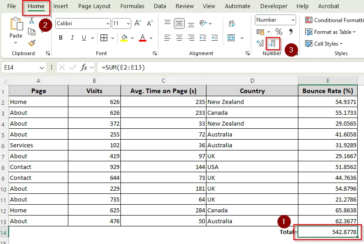This screenshot has height=244, width=364.
Task: Apply red font color to text
Action: (x=143, y=38)
